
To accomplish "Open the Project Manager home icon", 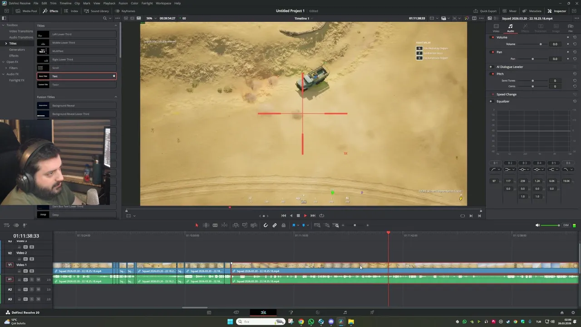I will 562,312.
